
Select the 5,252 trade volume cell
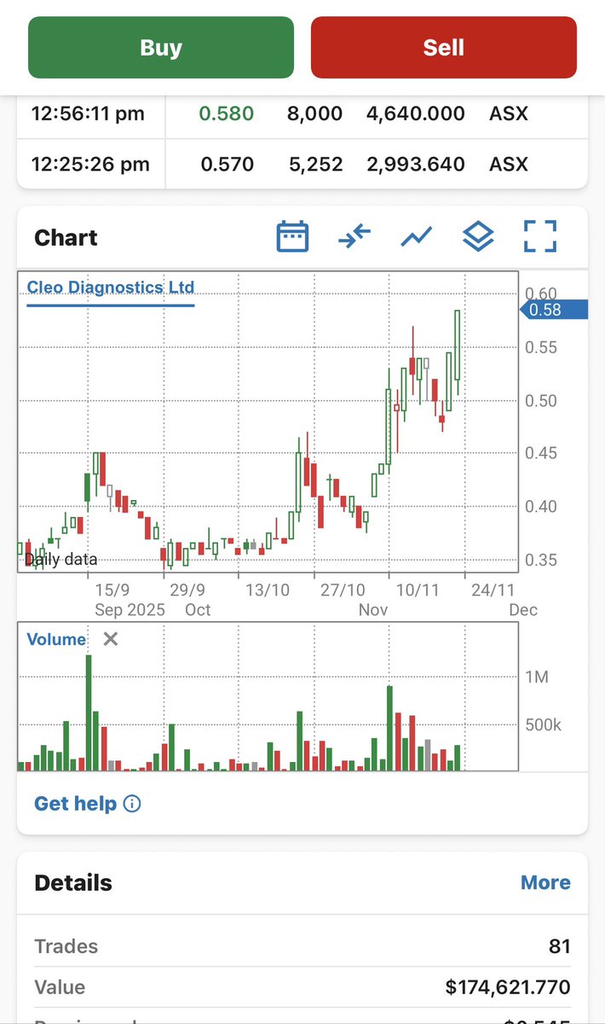(315, 164)
